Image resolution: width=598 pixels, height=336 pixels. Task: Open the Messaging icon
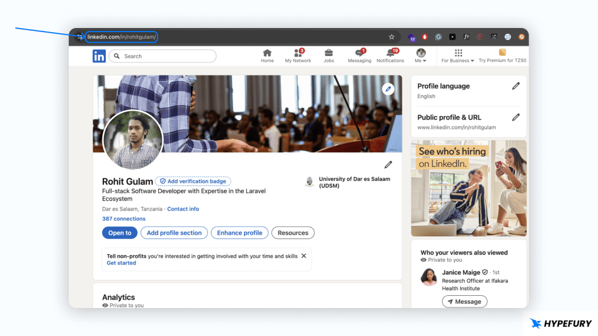359,53
